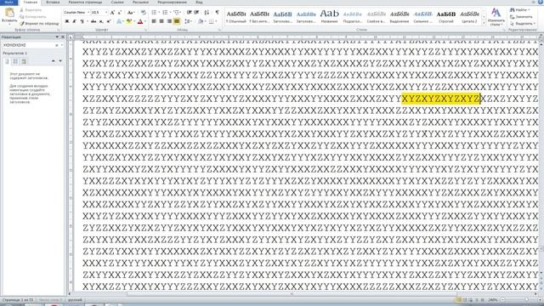Switch to the Page Layout (Разметка страницы) tab
This screenshot has width=544, height=306.
click(85, 2)
